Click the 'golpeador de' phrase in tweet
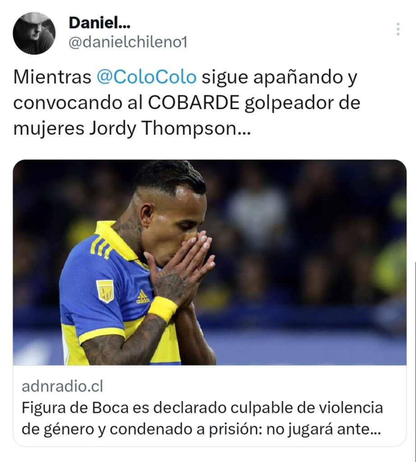Screen dimensions: 416x462 pos(303,103)
